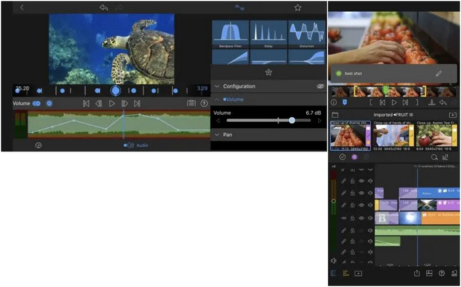Select the orange Air Bubbles clip on the timeline
Image resolution: width=461 pixels, height=287 pixels.
440,219
